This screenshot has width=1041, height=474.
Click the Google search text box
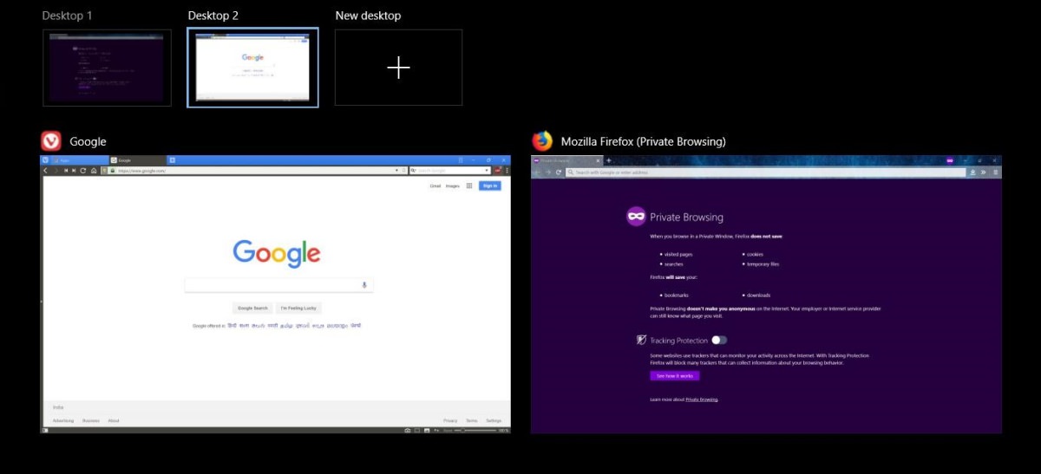(x=278, y=285)
